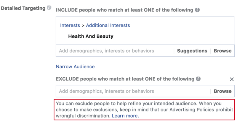Click the Narrow Audience link
The width and height of the screenshot is (237, 126).
(75, 67)
